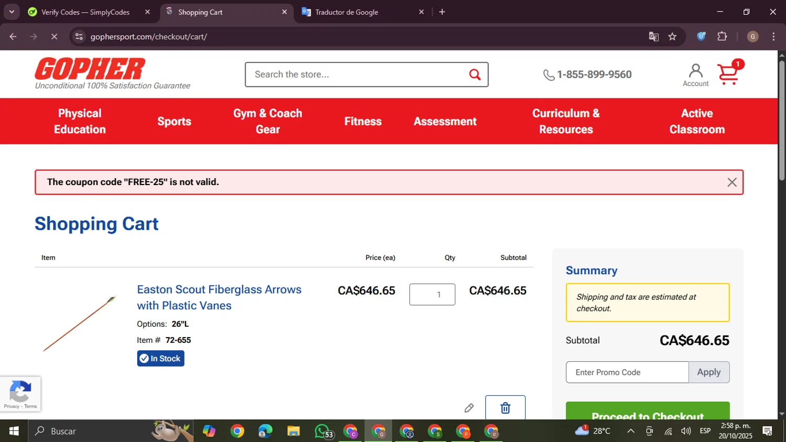Open the Account user icon
Image resolution: width=786 pixels, height=442 pixels.
pos(696,75)
